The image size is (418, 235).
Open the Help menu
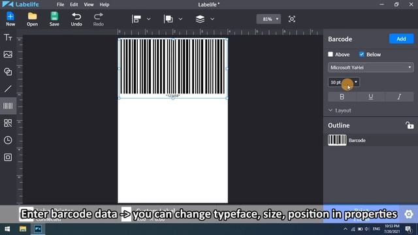104,5
